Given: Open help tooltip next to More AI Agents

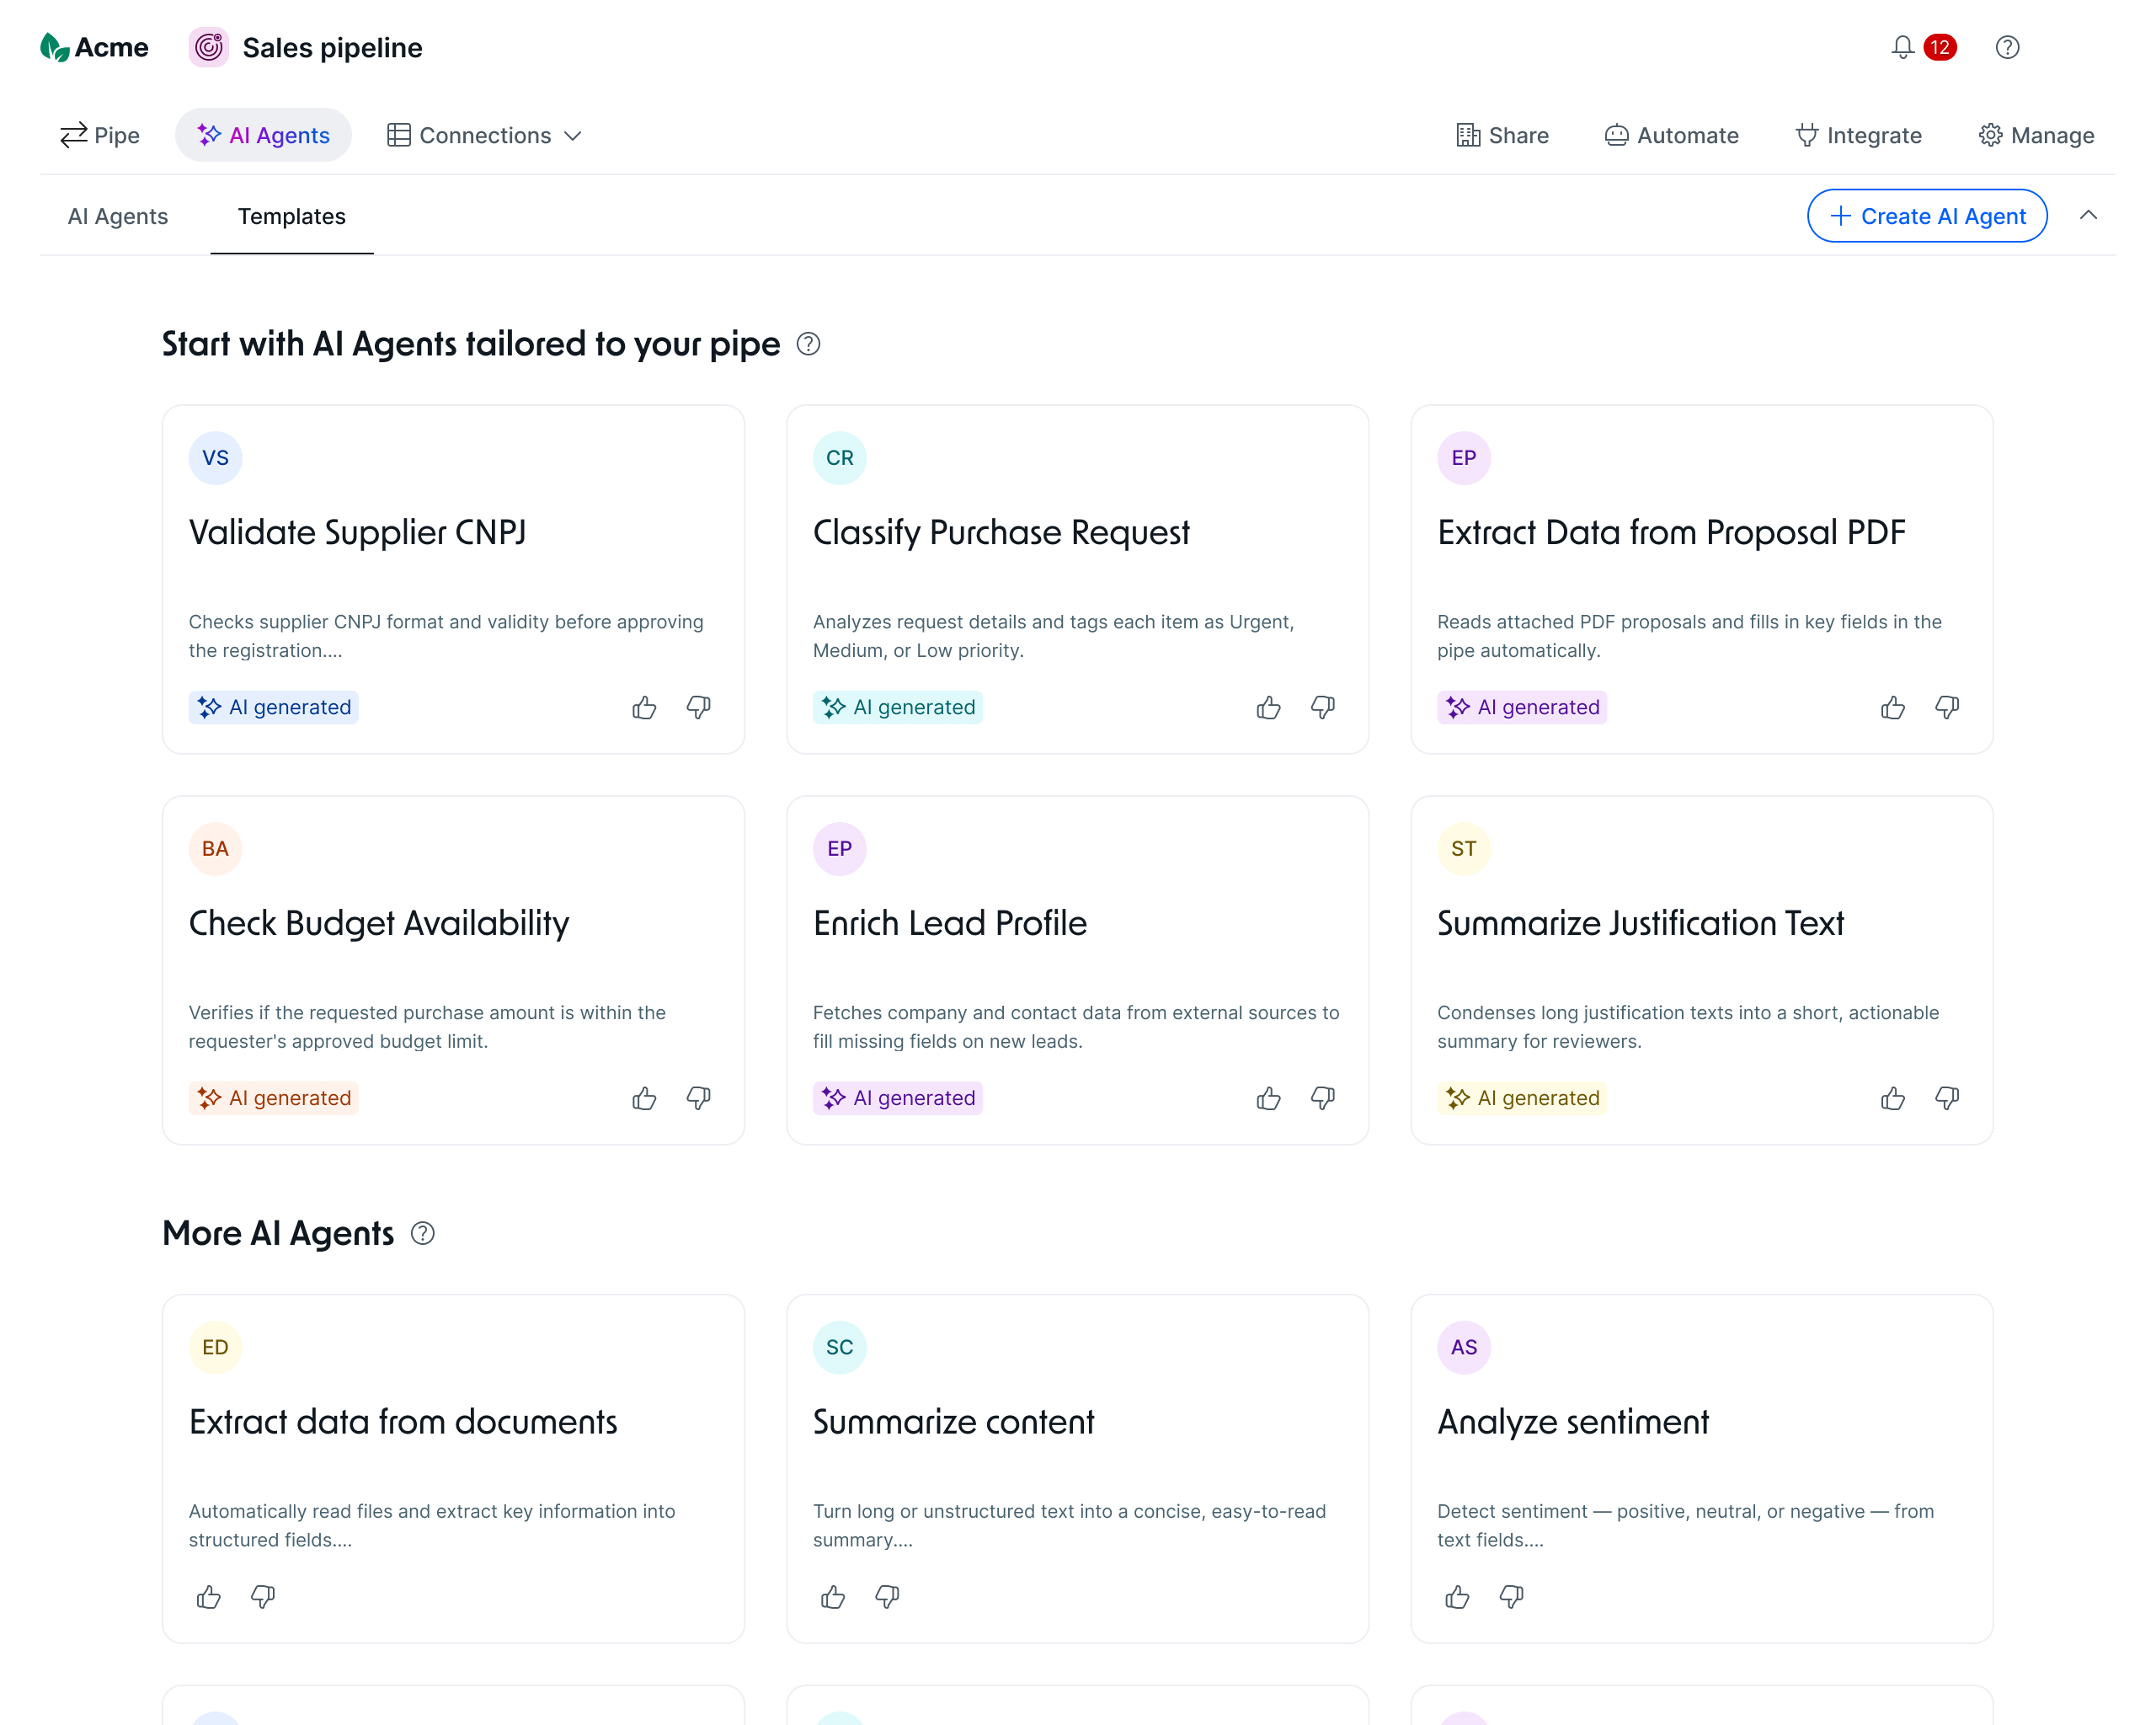Looking at the screenshot, I should 422,1233.
